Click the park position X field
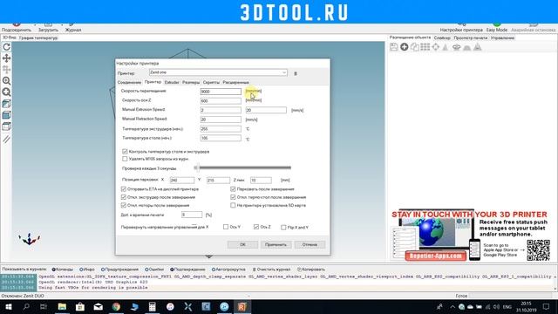This screenshot has height=314, width=558. click(182, 181)
